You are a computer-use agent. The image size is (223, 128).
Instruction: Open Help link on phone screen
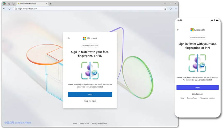coord(182,98)
